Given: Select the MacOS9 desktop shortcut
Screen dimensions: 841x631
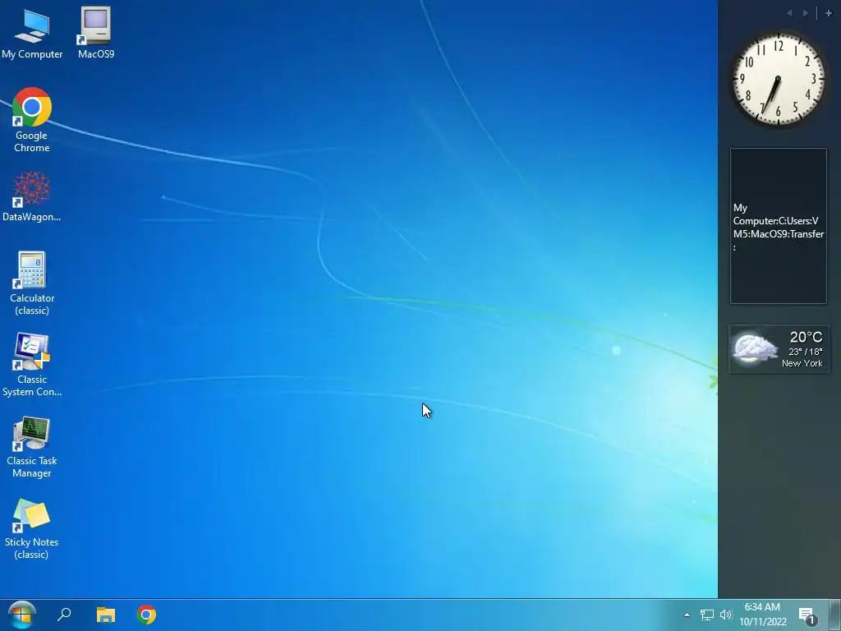Looking at the screenshot, I should coord(96,33).
